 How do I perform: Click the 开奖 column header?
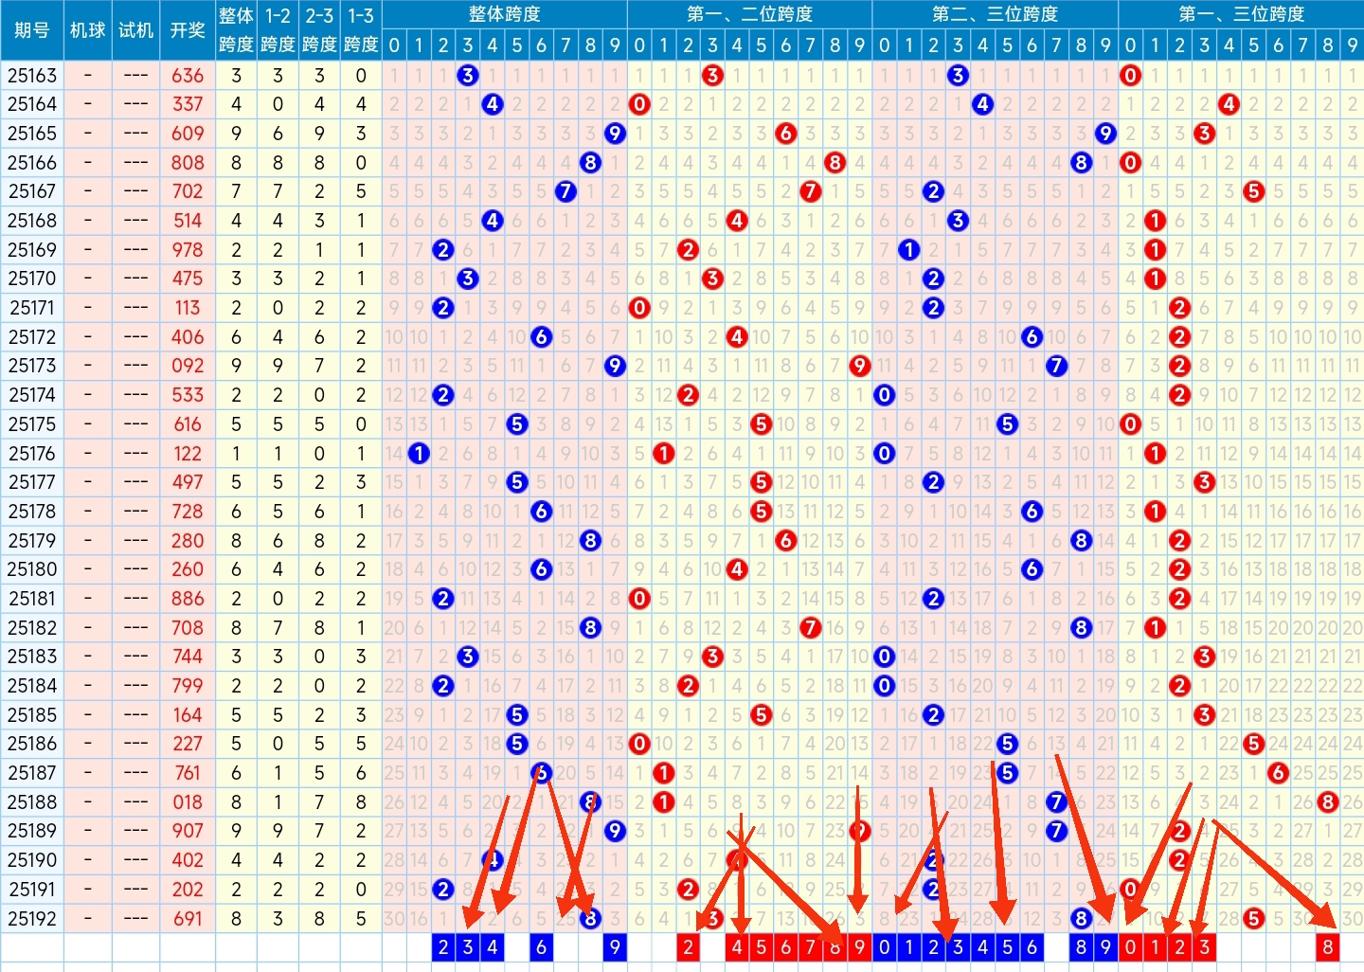click(x=188, y=30)
